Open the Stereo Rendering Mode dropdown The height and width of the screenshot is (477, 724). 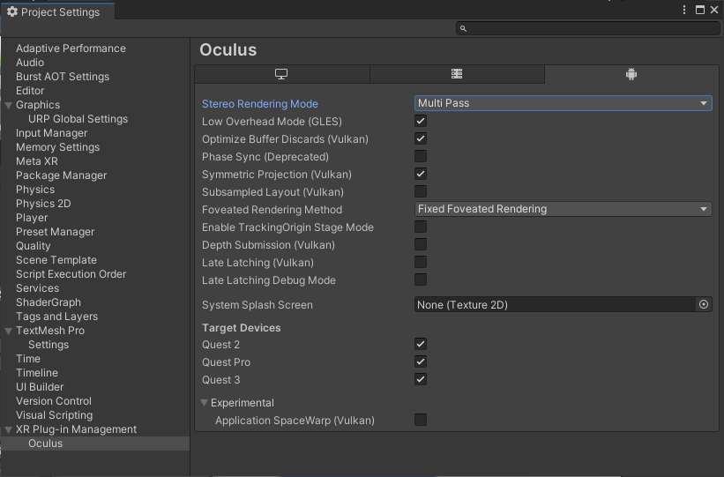pyautogui.click(x=563, y=103)
